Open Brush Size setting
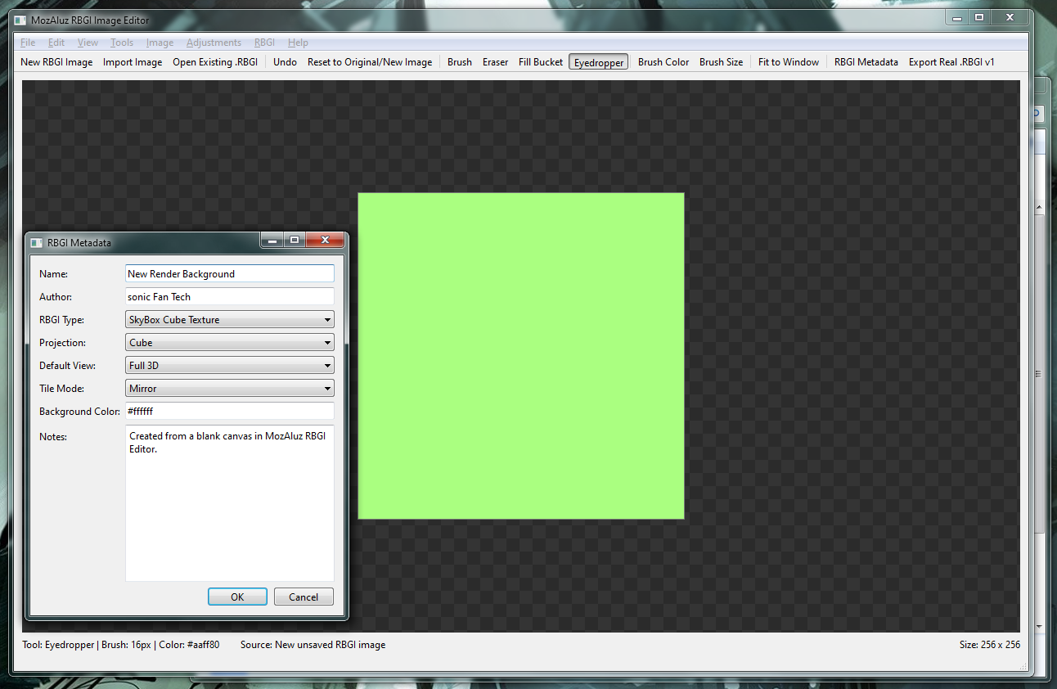Screen dimensions: 1057x689 click(721, 62)
